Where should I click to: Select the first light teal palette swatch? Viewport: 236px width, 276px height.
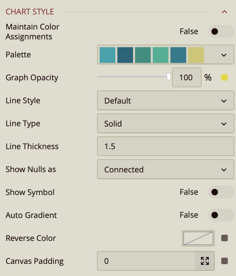108,55
